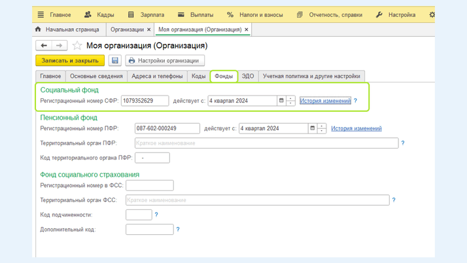
Task: Click the Регистрационный номер ПФР field
Action: pyautogui.click(x=167, y=128)
